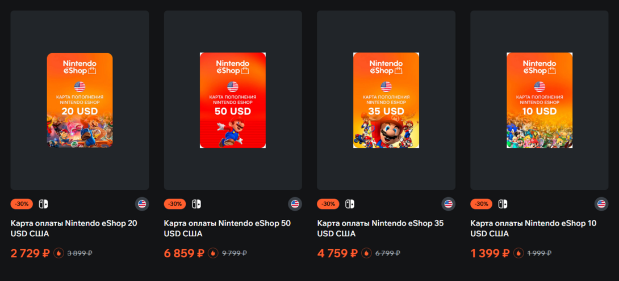This screenshot has height=281, width=619.
Task: Click USA flag badge on 10 USD product
Action: coord(601,204)
